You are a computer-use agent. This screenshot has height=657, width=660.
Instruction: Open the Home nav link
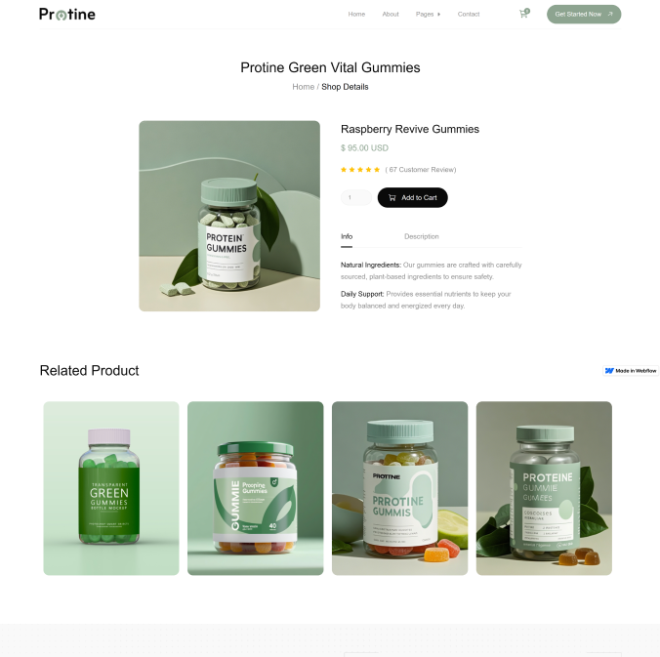pyautogui.click(x=356, y=14)
